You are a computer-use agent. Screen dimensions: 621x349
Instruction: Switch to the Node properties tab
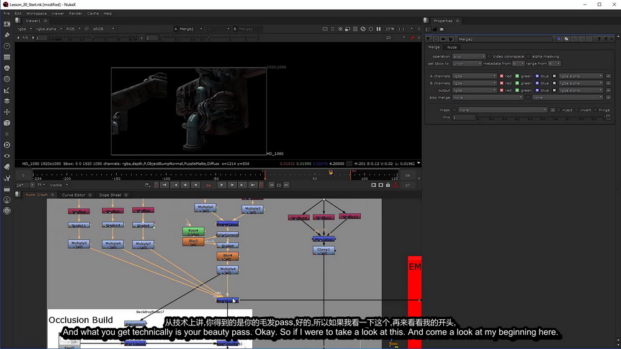[452, 47]
